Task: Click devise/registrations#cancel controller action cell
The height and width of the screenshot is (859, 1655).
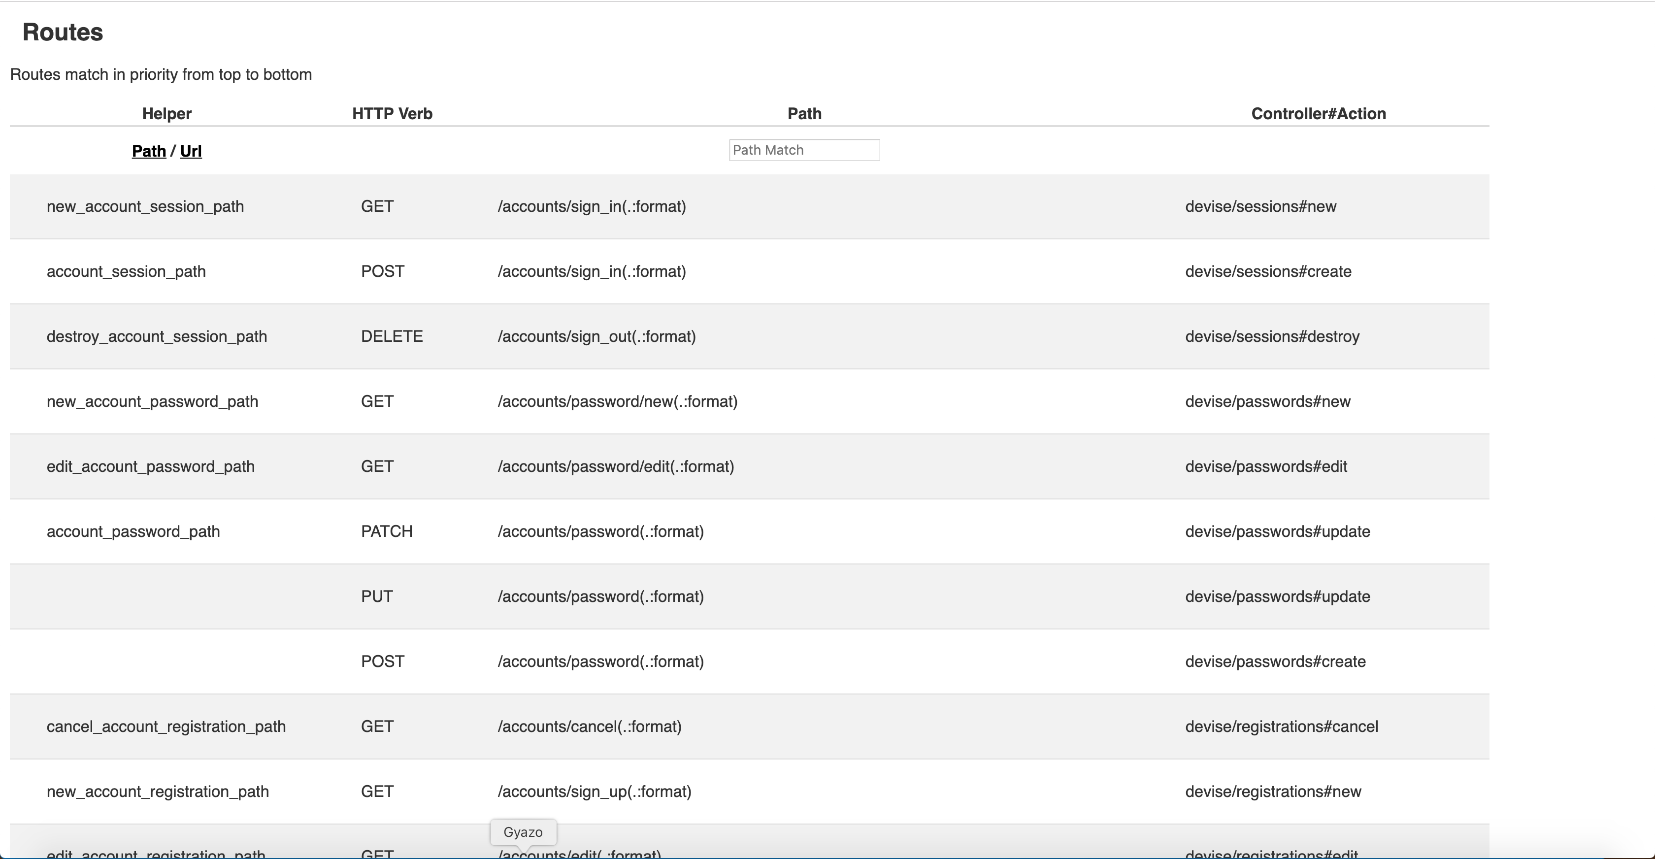Action: click(1281, 726)
